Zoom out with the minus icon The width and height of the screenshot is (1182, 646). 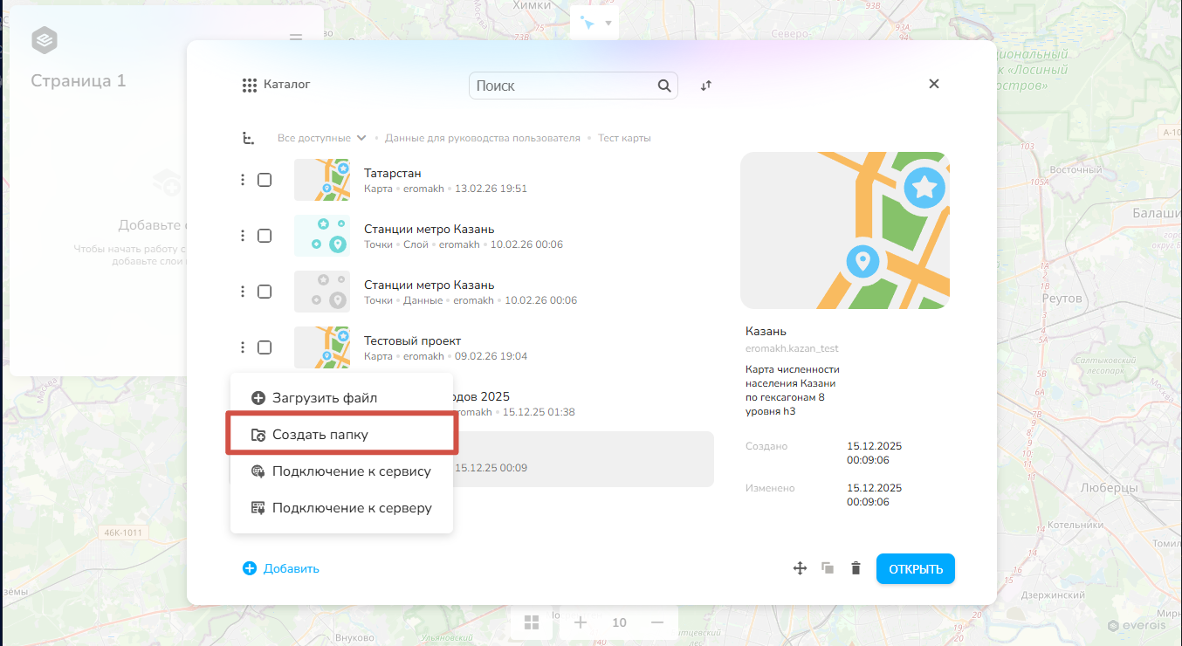658,622
